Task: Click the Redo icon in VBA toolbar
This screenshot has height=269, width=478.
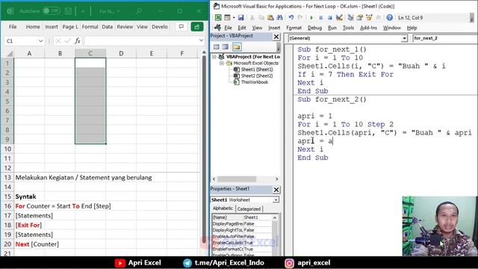Action: tap(300, 18)
